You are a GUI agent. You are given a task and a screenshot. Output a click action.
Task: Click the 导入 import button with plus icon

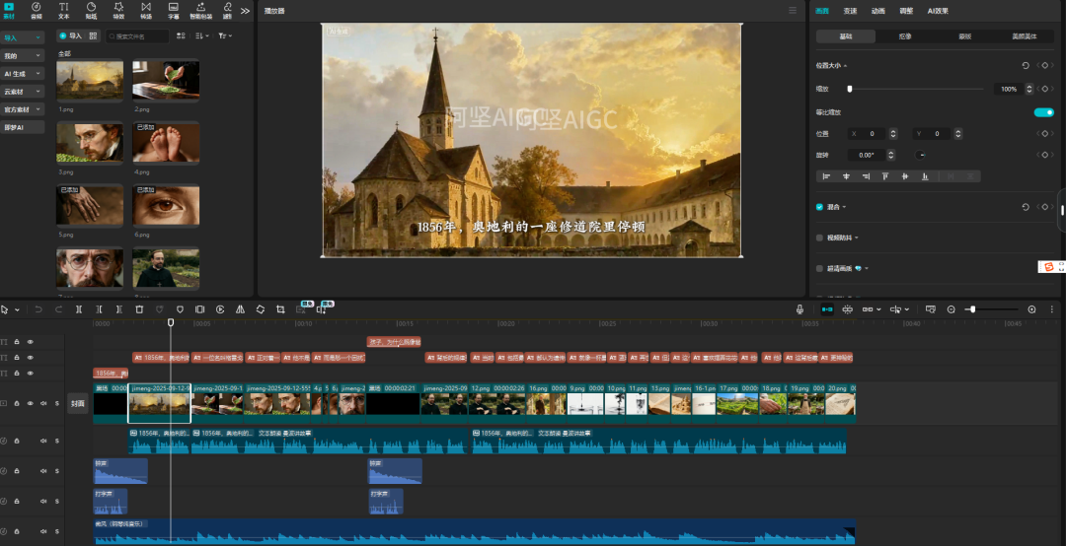[71, 36]
